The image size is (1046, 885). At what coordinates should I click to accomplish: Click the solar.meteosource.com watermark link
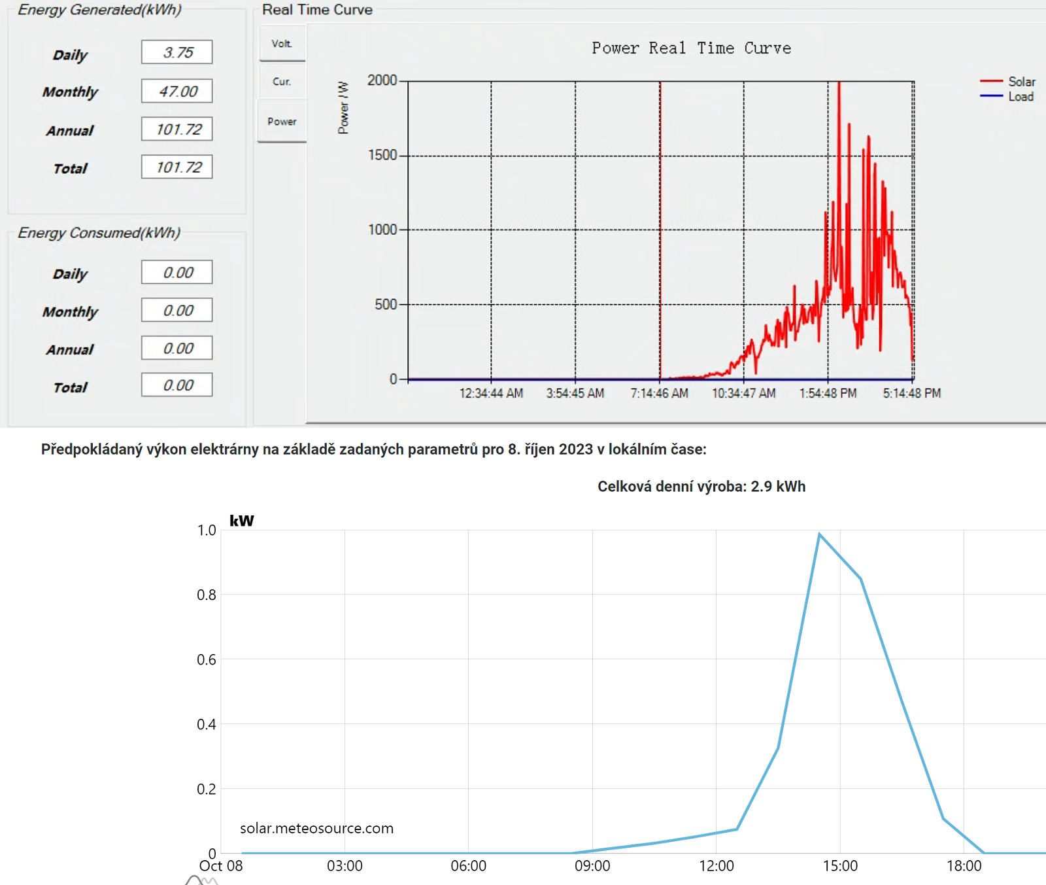[x=316, y=828]
